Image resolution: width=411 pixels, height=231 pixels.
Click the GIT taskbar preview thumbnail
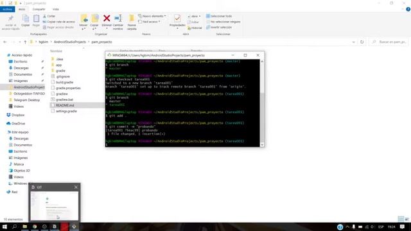pyautogui.click(x=55, y=206)
